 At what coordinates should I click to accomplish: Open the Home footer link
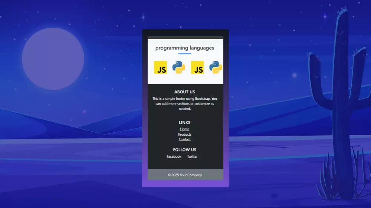(184, 129)
